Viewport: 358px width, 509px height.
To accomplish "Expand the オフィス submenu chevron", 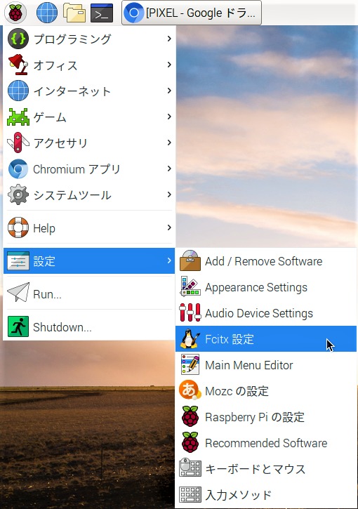I will coord(169,65).
